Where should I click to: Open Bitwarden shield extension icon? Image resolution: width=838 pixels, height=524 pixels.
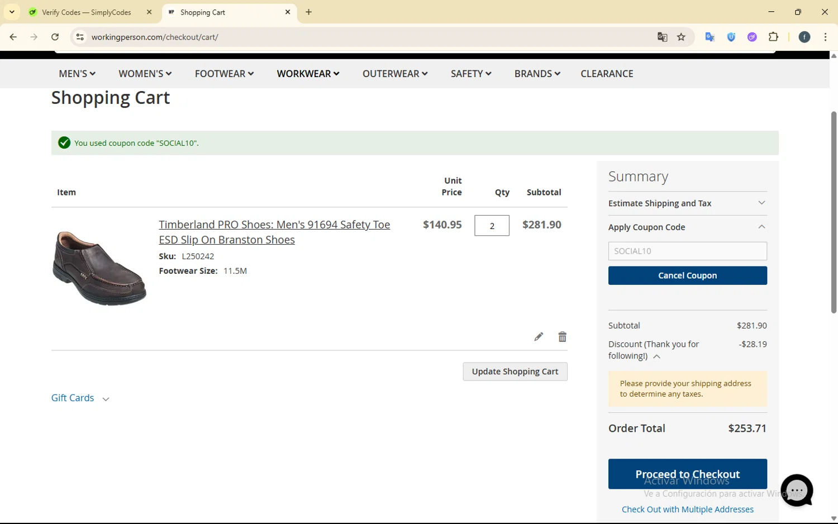click(x=731, y=37)
